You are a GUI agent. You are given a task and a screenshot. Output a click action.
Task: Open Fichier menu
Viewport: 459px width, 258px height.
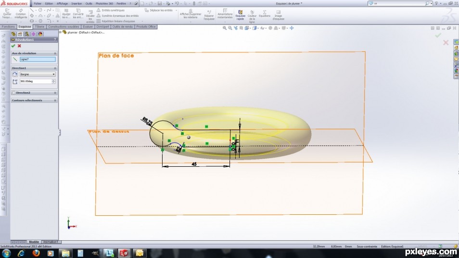38,3
